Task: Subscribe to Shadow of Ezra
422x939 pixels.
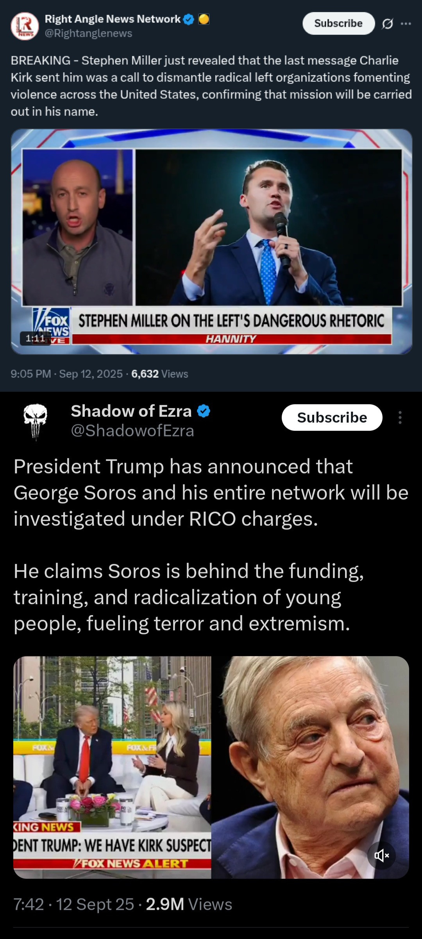Action: pos(332,418)
